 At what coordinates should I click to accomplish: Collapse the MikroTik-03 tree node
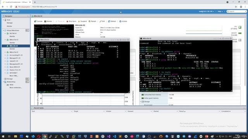tap(5, 40)
